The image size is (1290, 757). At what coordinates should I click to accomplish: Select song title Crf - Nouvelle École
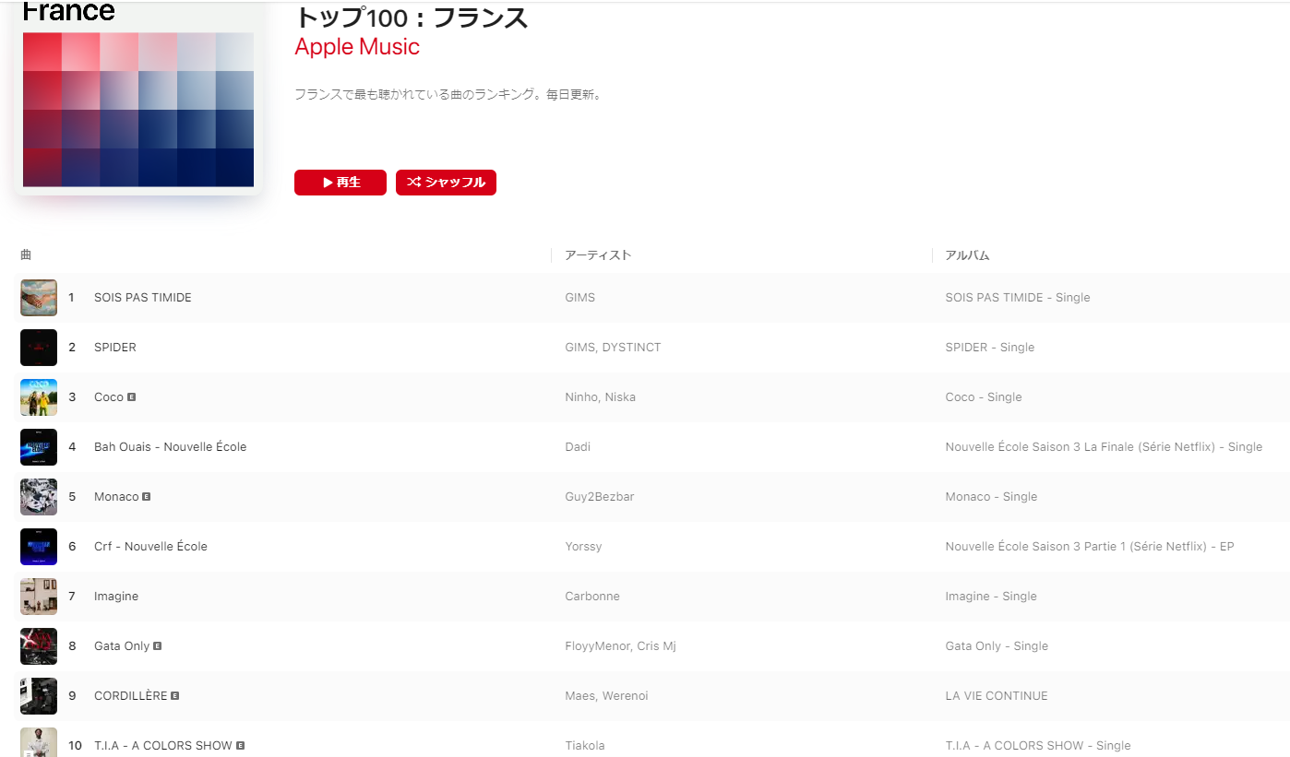(150, 547)
